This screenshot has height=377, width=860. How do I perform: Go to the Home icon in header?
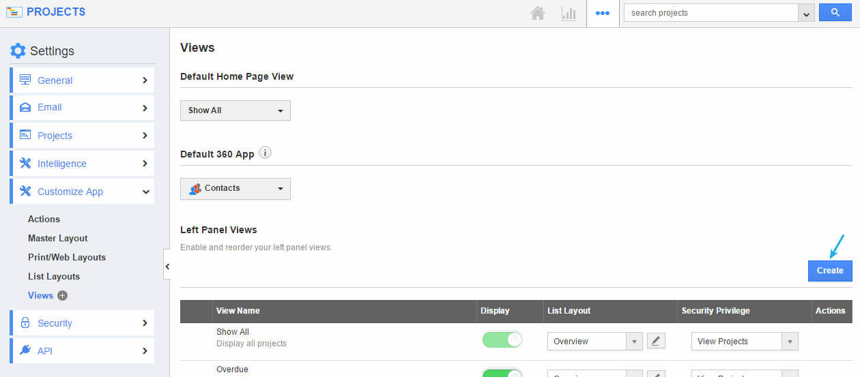[x=538, y=14]
